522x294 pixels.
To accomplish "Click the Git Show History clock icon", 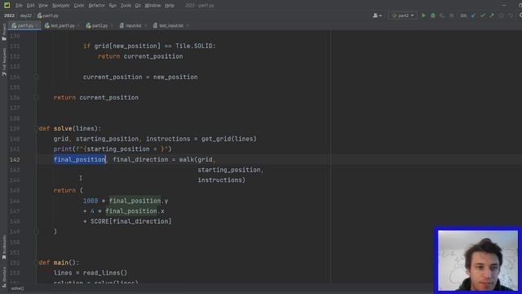I will click(501, 16).
